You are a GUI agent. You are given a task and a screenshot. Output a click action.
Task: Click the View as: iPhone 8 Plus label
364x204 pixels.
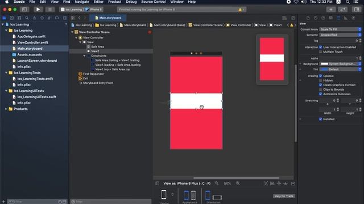point(187,184)
